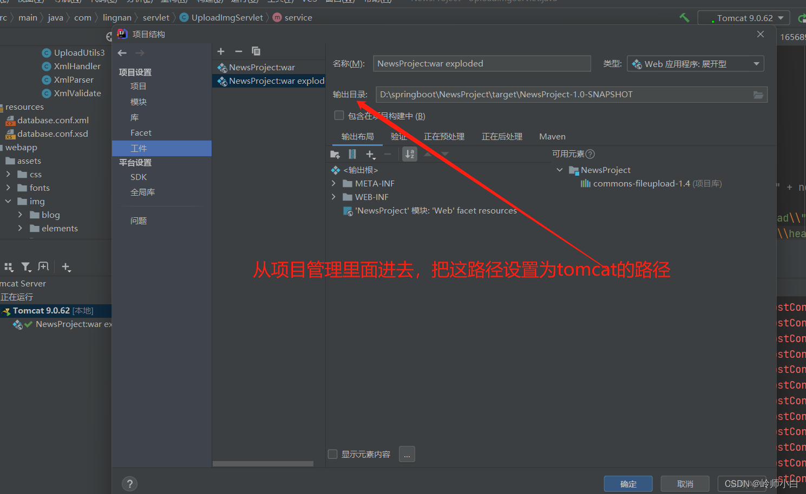
Task: Click the artifact name input field
Action: pos(482,64)
